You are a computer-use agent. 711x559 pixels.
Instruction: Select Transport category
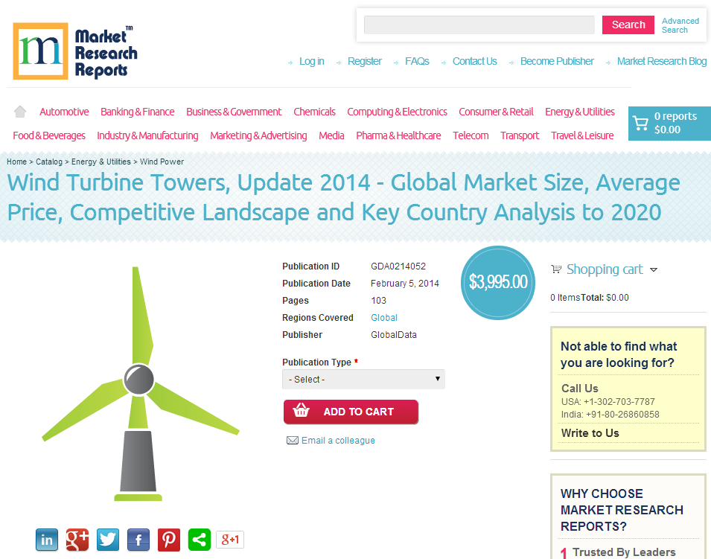(520, 135)
